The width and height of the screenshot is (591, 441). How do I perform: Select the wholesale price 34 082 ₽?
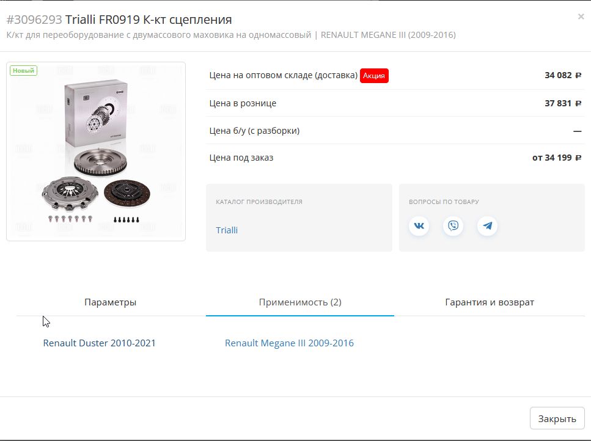[563, 75]
